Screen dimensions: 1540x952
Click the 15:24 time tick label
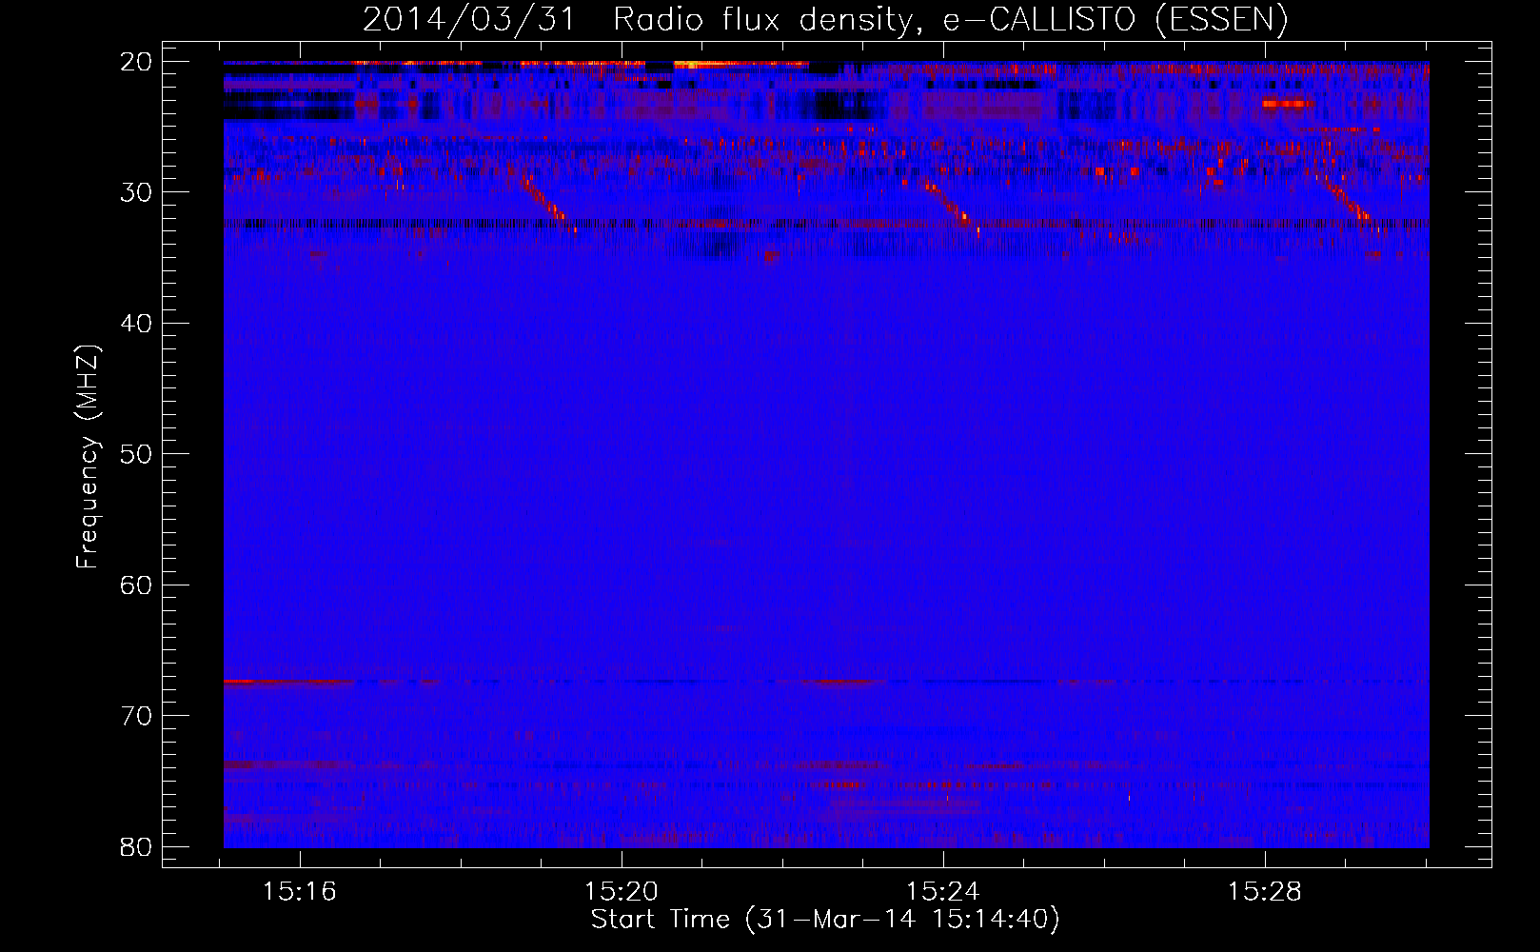tap(943, 892)
